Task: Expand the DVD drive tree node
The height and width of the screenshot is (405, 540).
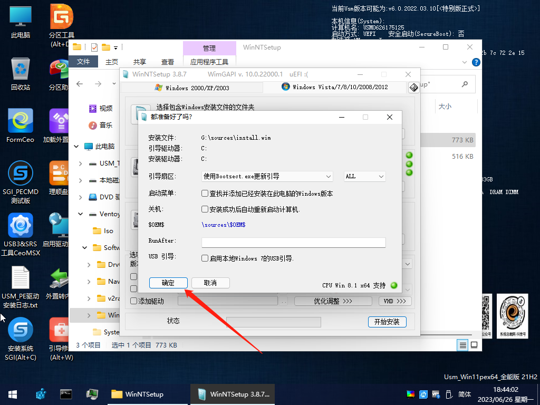Action: point(80,197)
